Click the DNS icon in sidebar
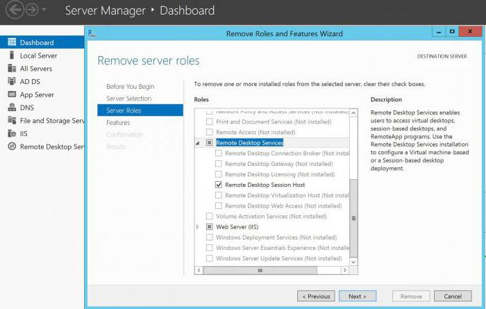 click(12, 107)
